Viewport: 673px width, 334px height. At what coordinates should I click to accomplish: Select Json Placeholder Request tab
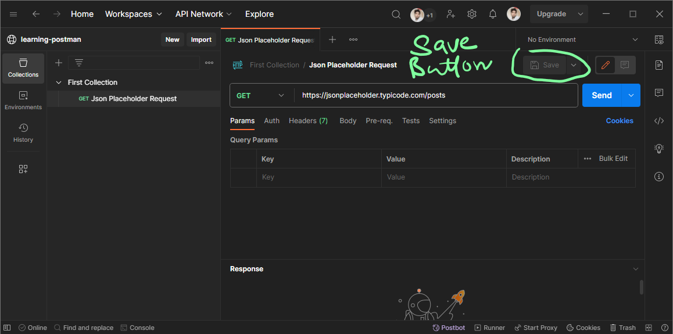point(270,39)
